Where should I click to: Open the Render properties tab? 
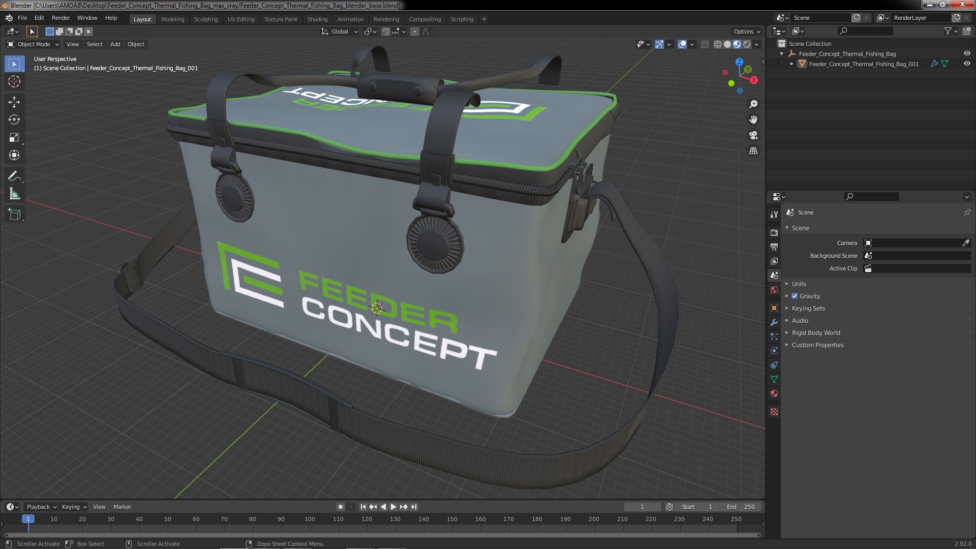click(x=774, y=232)
